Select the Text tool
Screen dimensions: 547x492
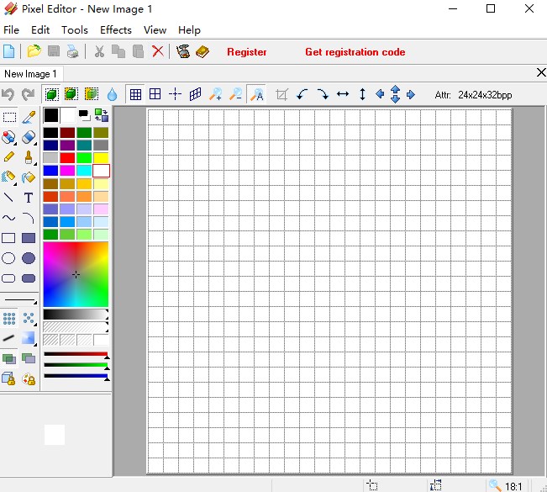pos(29,198)
